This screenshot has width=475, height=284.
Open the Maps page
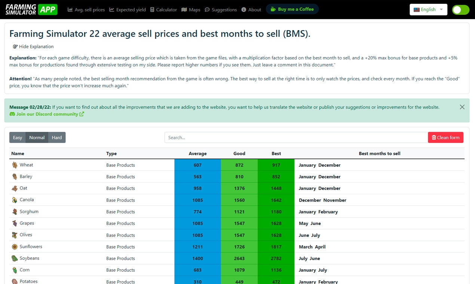pos(191,10)
